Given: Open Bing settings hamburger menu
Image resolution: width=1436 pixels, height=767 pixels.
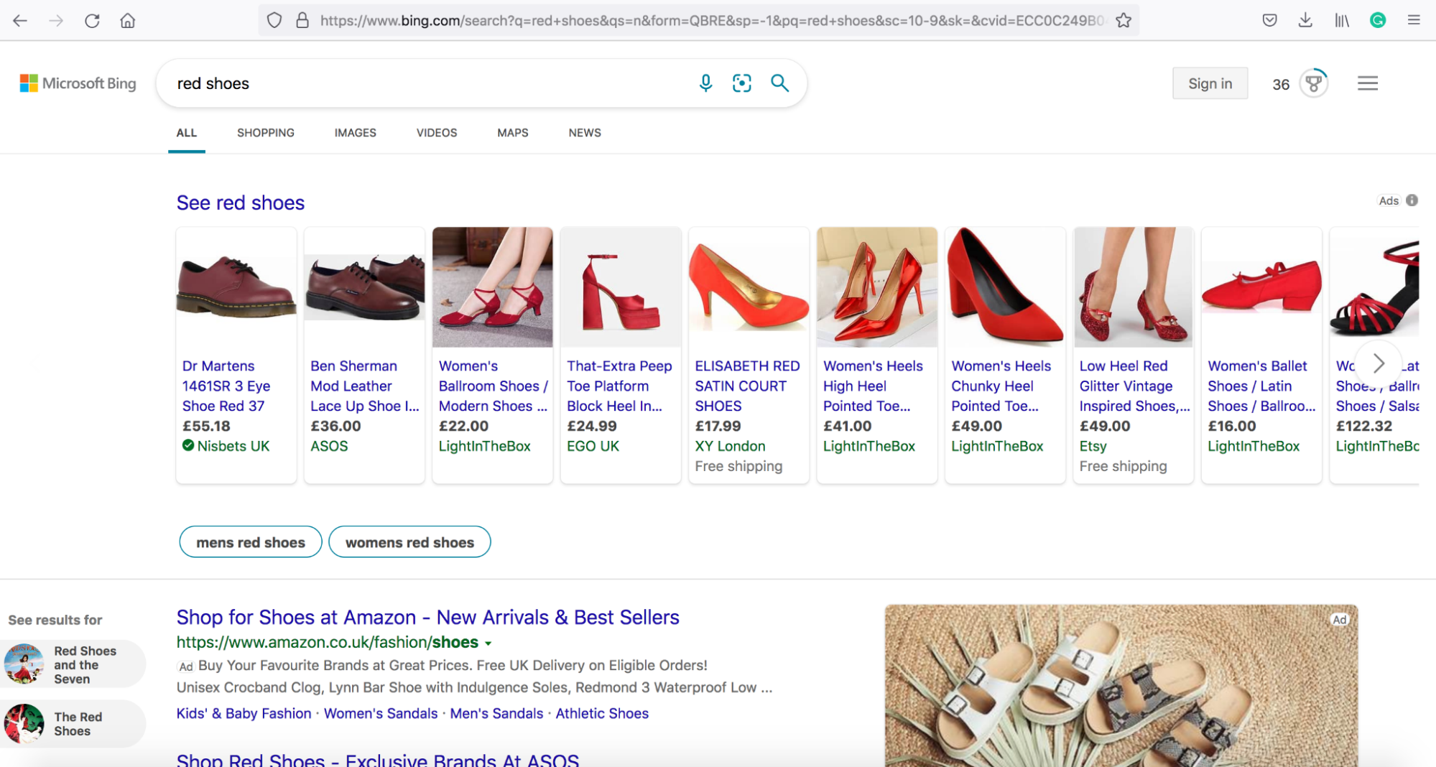Looking at the screenshot, I should [1368, 83].
